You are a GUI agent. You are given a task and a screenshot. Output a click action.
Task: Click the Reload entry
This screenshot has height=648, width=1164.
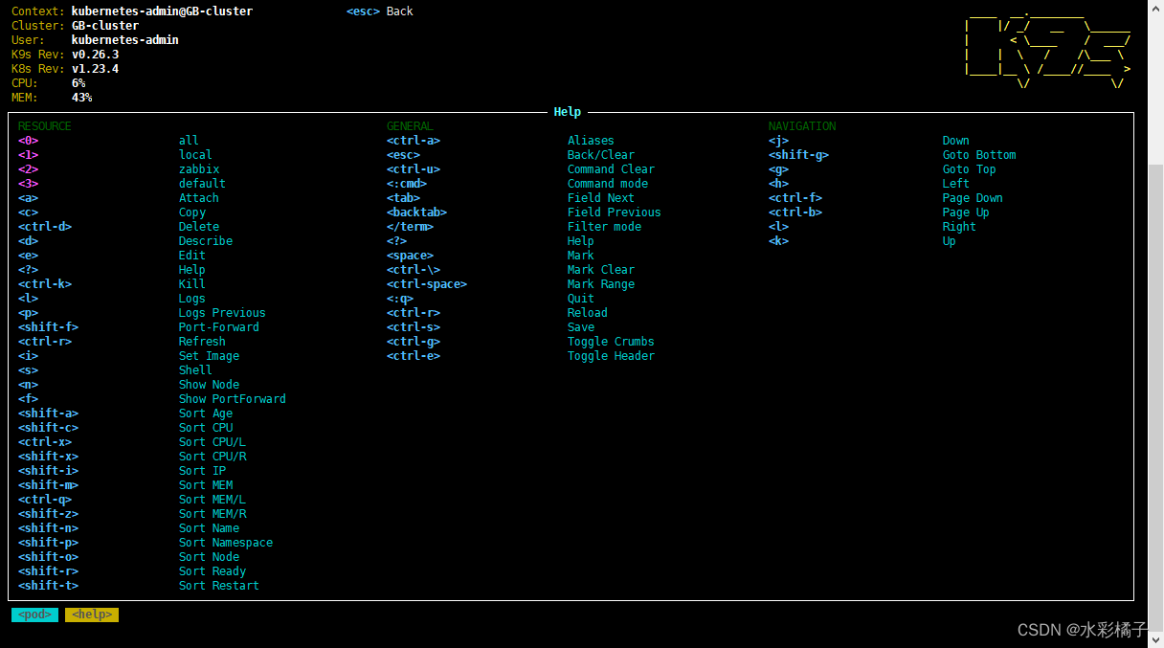[588, 313]
